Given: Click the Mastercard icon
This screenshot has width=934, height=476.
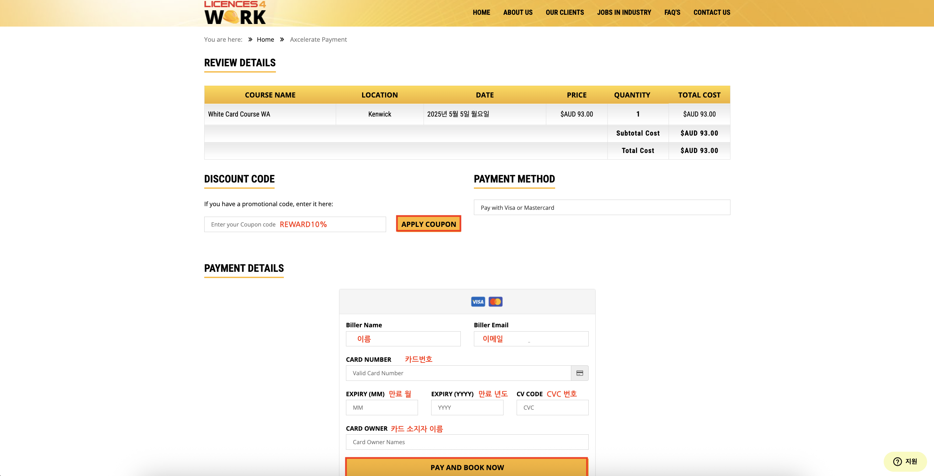Looking at the screenshot, I should [495, 302].
